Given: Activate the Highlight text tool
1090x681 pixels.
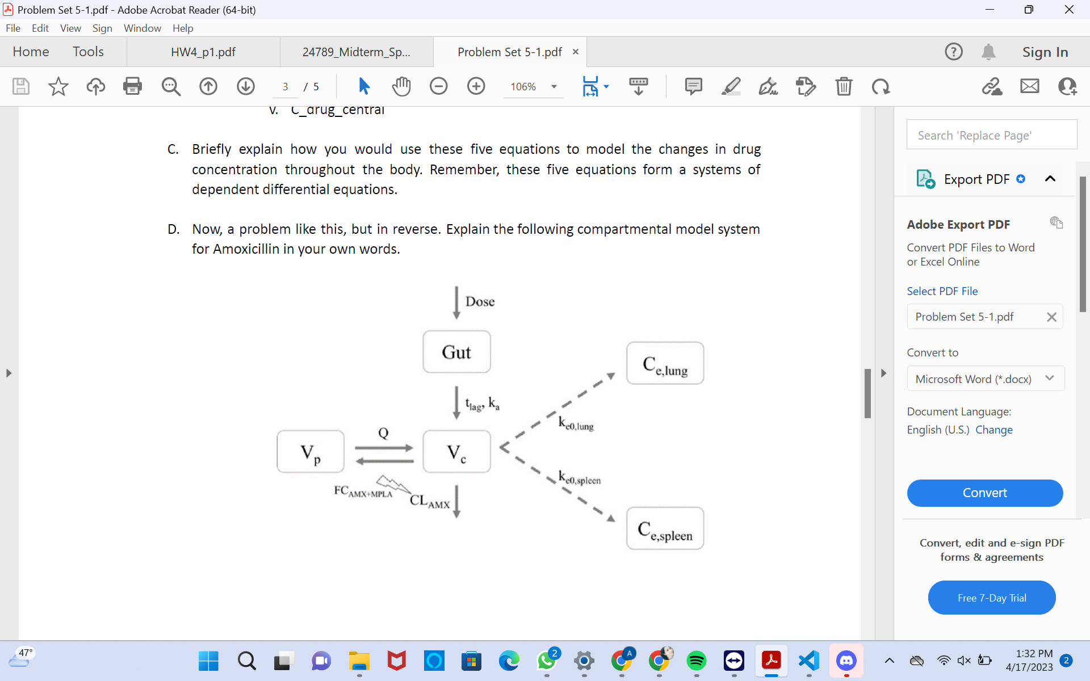Looking at the screenshot, I should [x=731, y=86].
